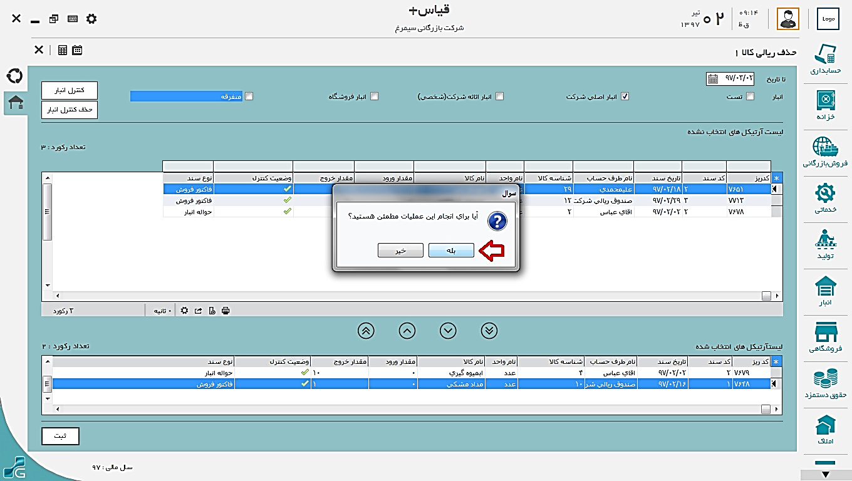Uncheck the انبار اصلی شرکت checkbox

tap(625, 96)
